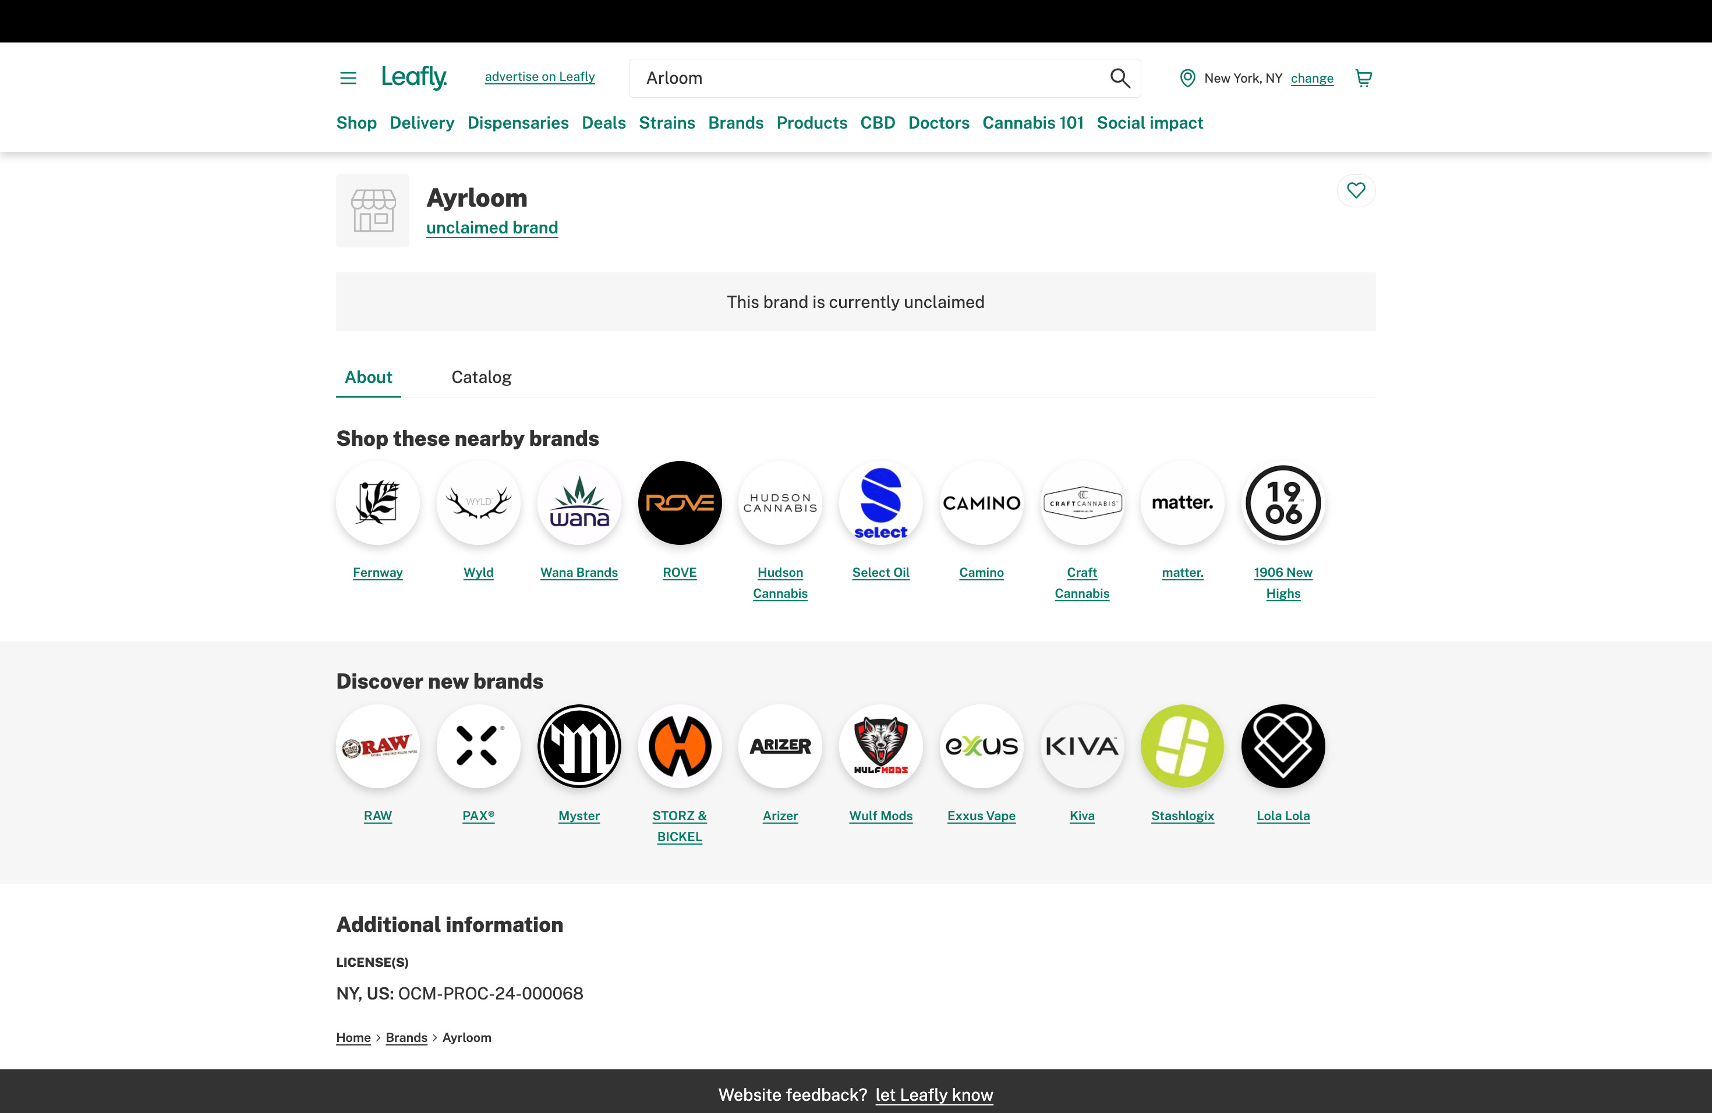
Task: Click the unclaimed brand link
Action: point(492,228)
